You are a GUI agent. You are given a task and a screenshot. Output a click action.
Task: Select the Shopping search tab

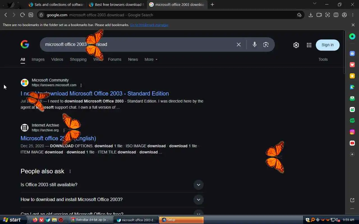78,59
